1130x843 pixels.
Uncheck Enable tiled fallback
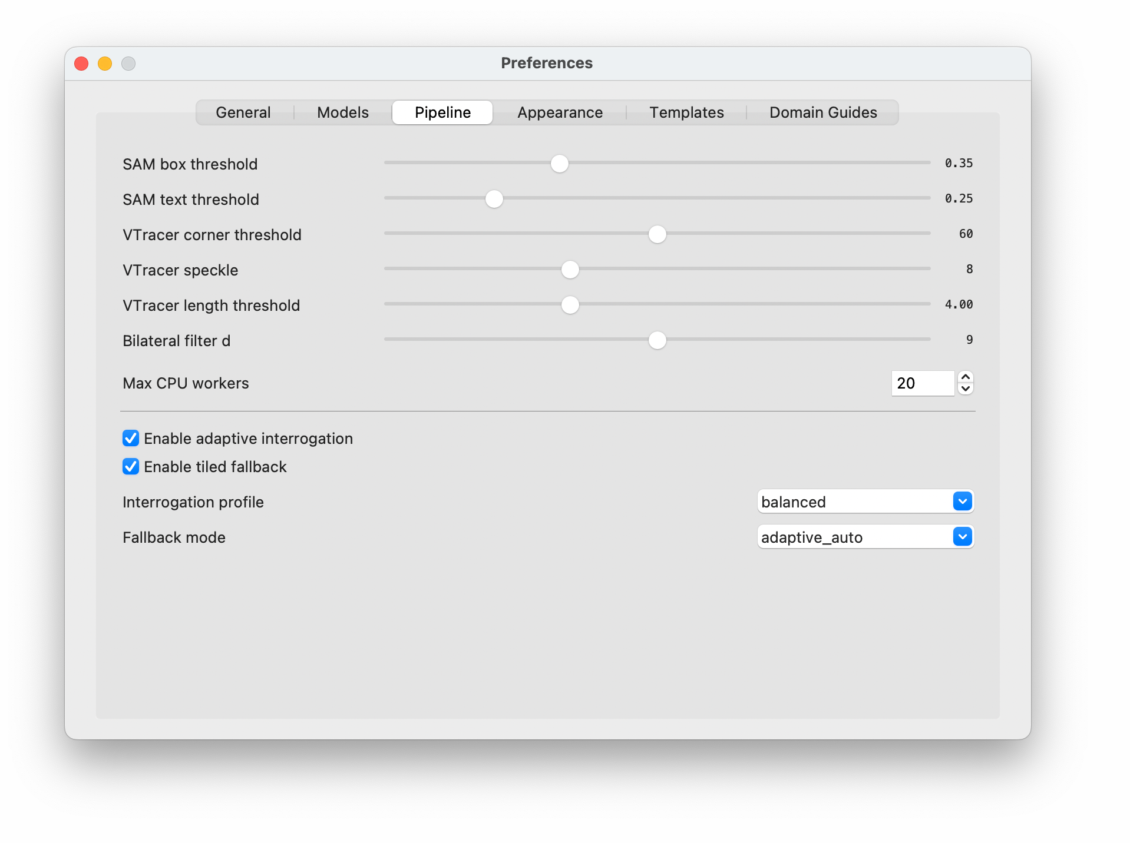(130, 466)
